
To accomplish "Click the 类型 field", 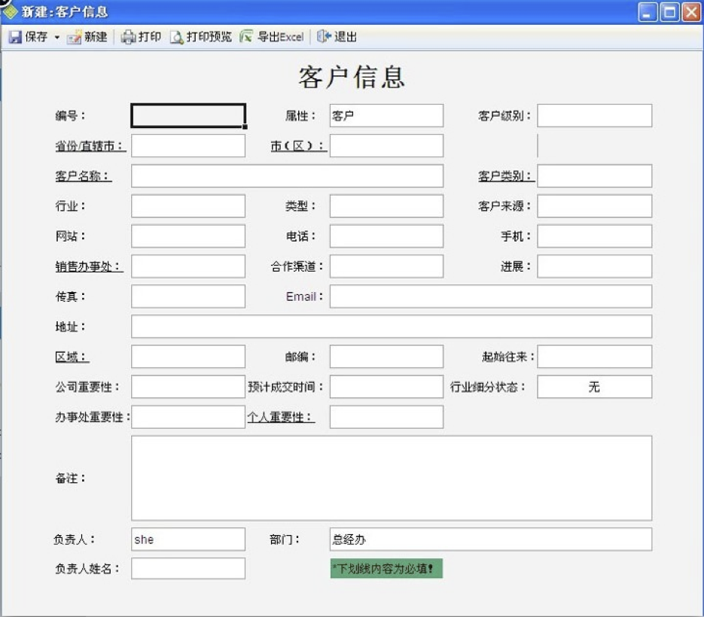I will tap(386, 206).
